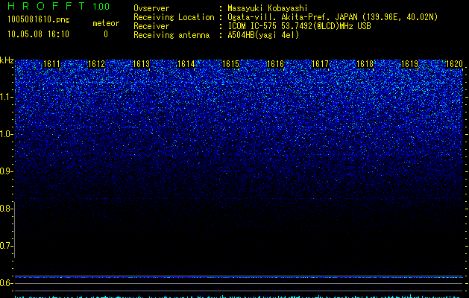Click the 1619 time marker
Viewport: 469px width, 298px height.
(409, 64)
